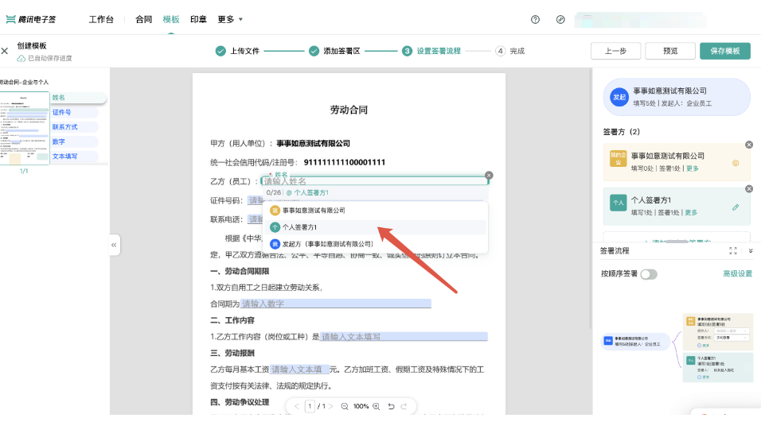Collapse signing flow panel with double chevron
The height and width of the screenshot is (445, 761).
coord(751,250)
